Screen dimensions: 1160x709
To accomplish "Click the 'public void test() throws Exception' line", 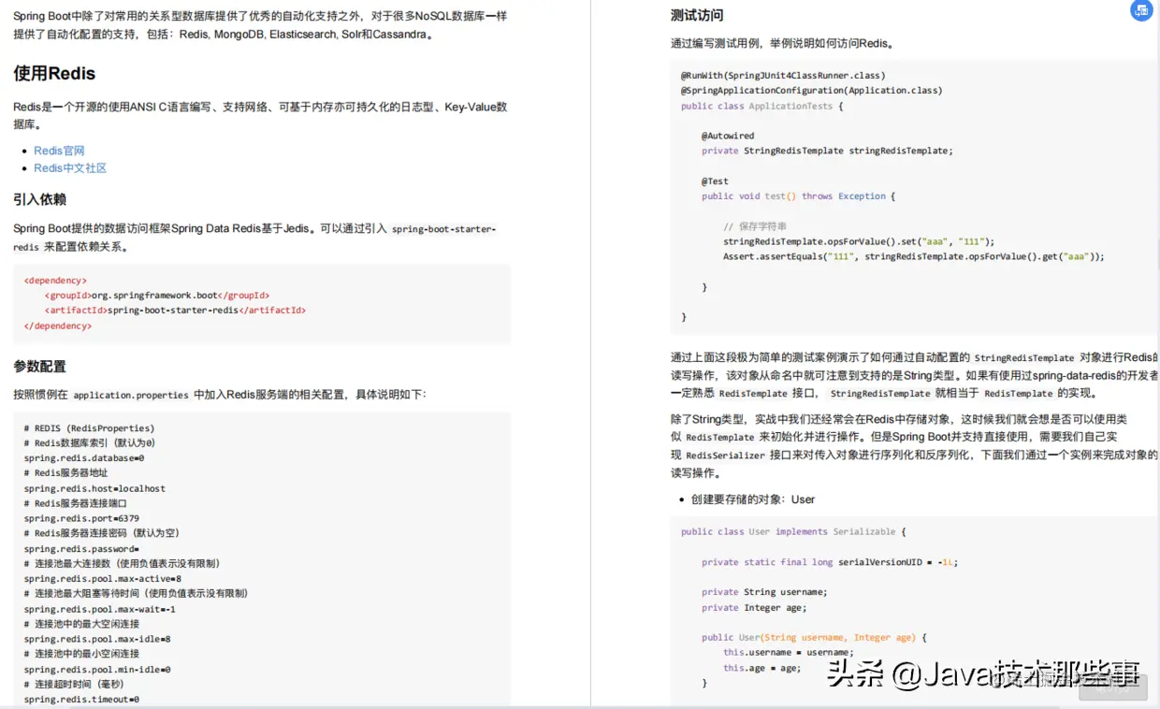I will pyautogui.click(x=799, y=196).
